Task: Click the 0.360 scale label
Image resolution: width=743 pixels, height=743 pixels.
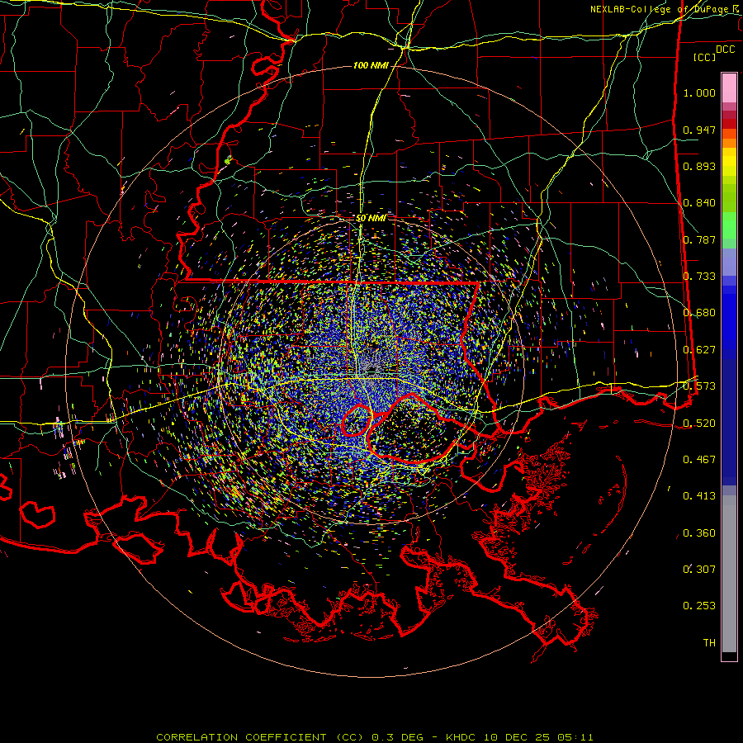Action: tap(699, 533)
